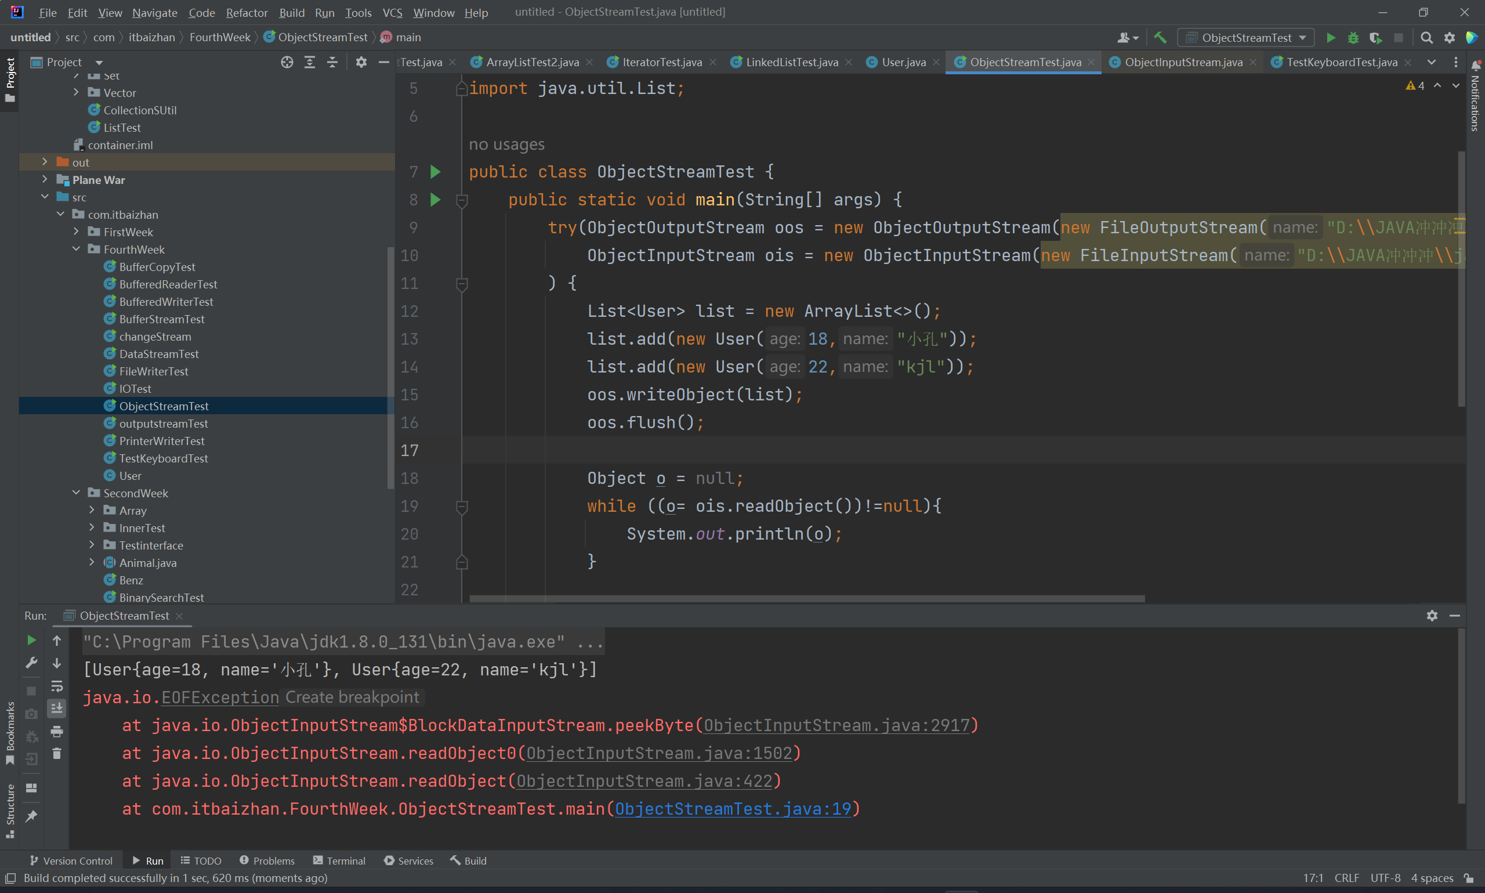
Task: Select opened file crosshair icon in Project panel
Action: [x=287, y=62]
